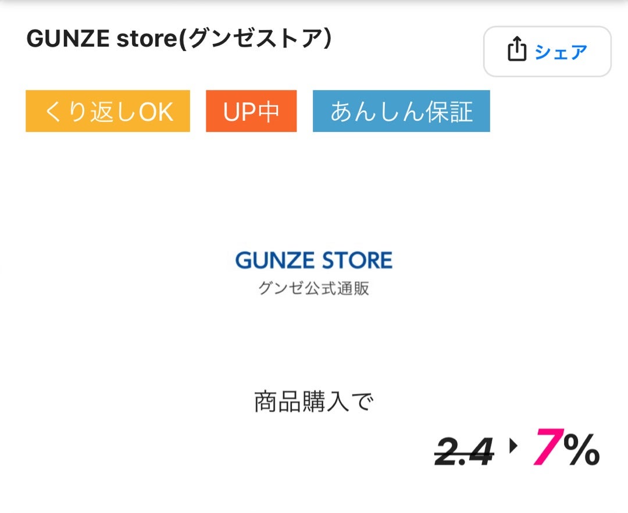Tap the yellow くり返しOK badge
Viewport: 628px width, 513px height.
coord(108,112)
